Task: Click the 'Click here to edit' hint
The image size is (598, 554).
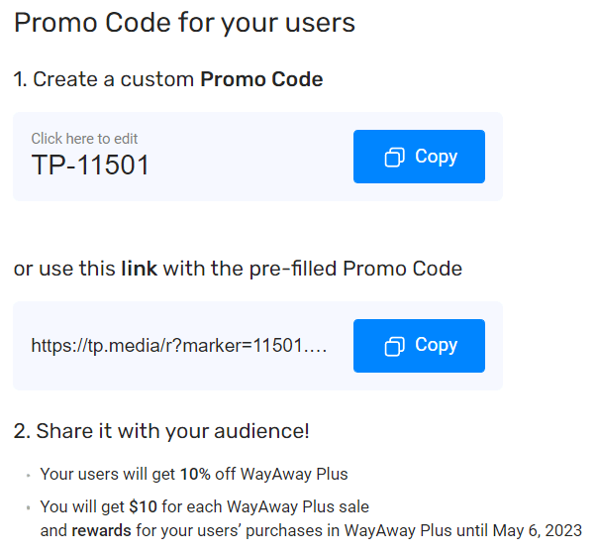Action: pyautogui.click(x=84, y=139)
